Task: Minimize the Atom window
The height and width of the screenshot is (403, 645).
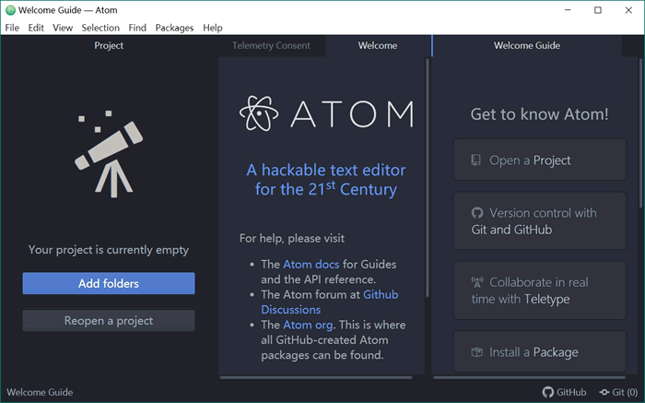Action: click(569, 10)
